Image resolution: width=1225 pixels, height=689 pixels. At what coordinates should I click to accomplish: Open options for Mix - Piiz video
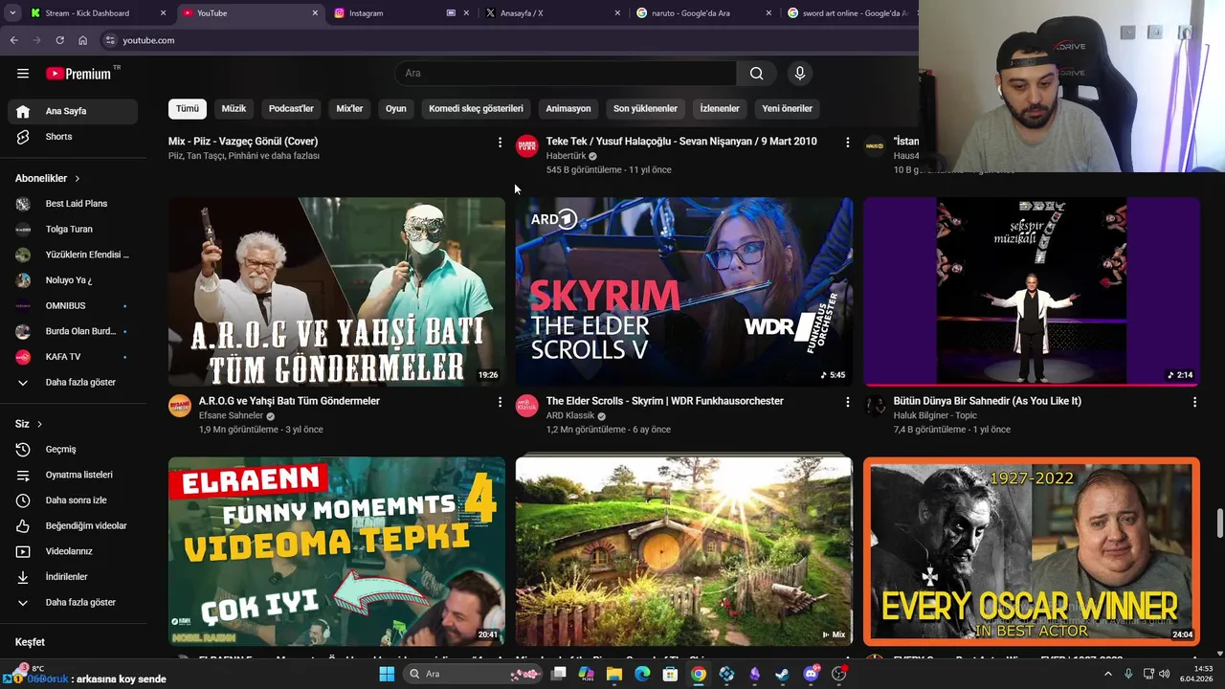pyautogui.click(x=500, y=143)
